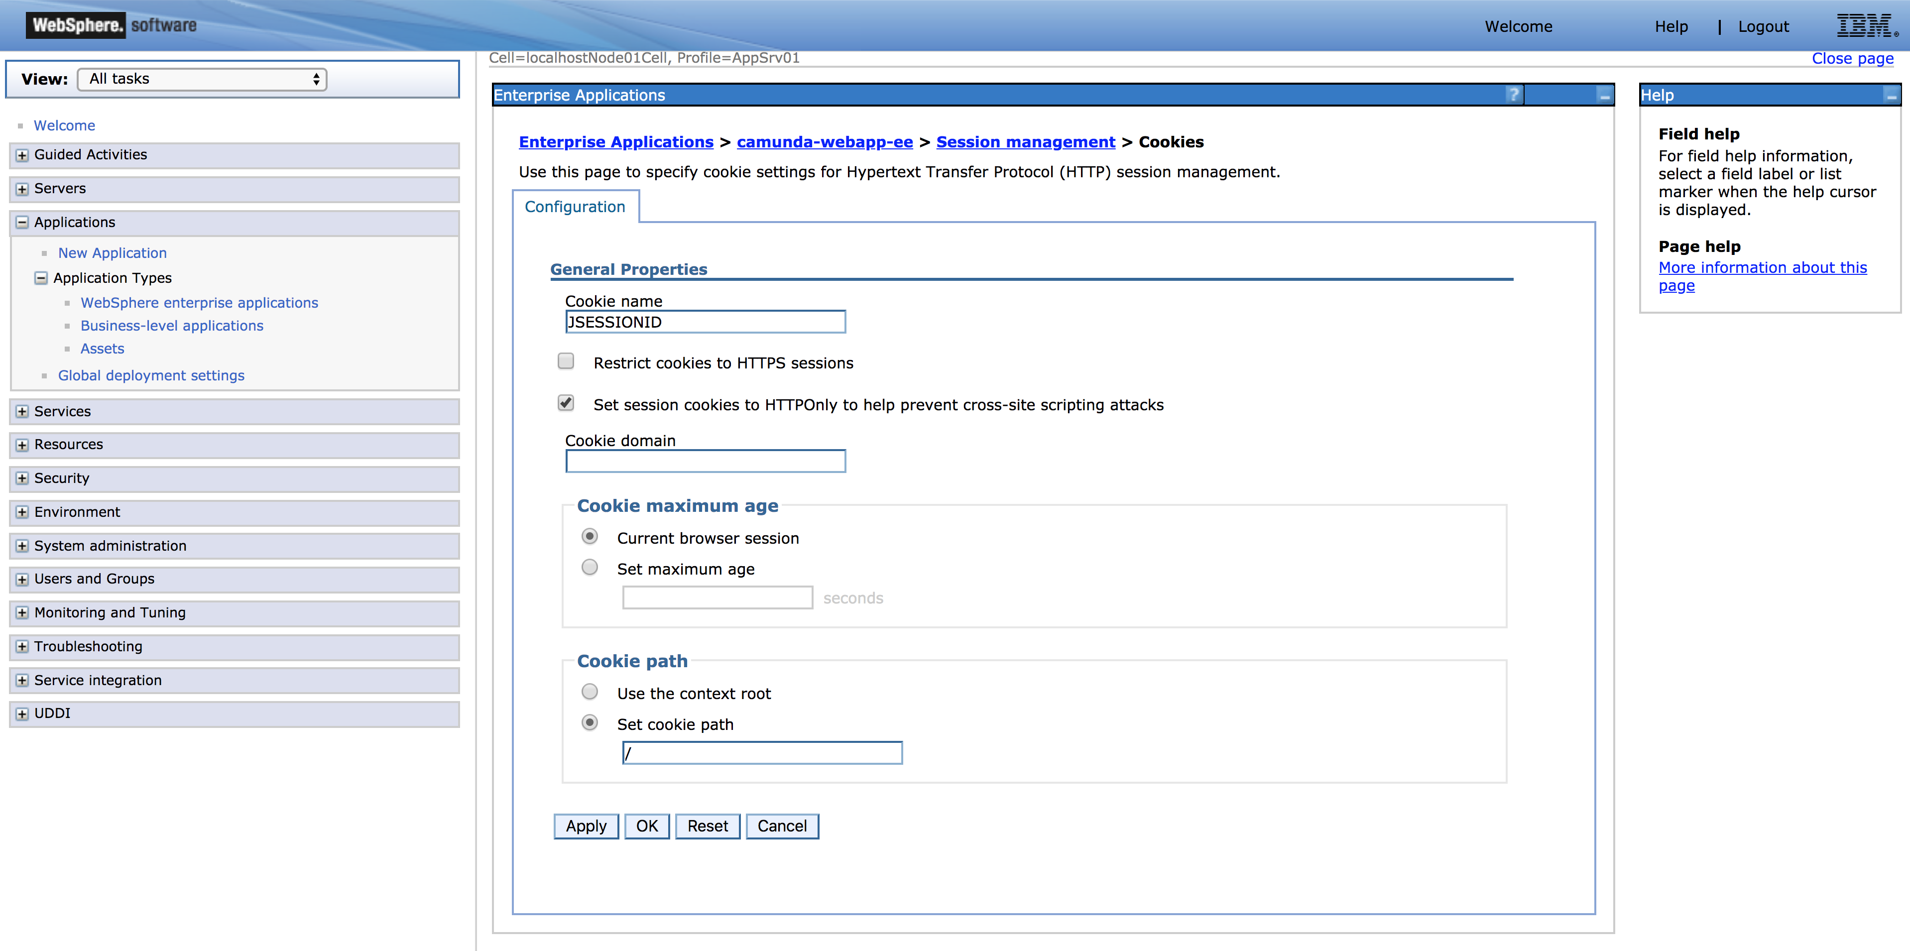Expand the Resources section

pyautogui.click(x=22, y=446)
